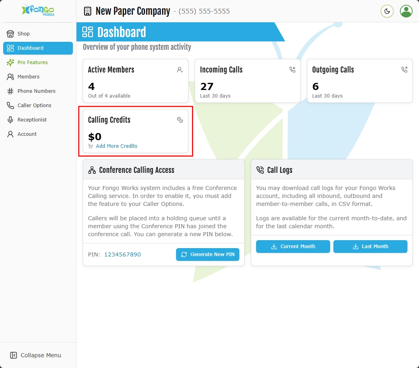Go to Pro Features section
Screen dimensions: 419x368
(x=32, y=63)
